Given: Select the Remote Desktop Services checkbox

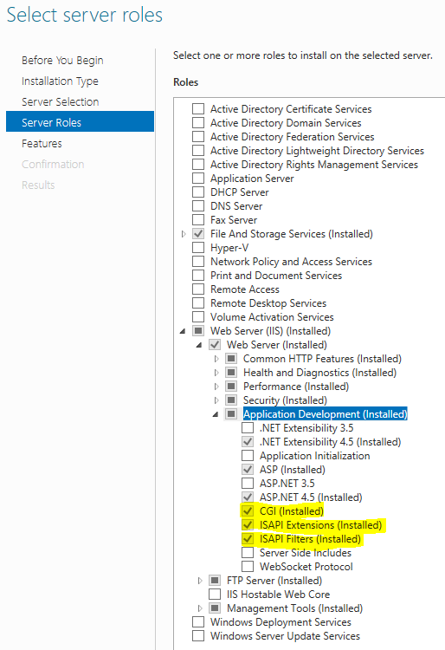Looking at the screenshot, I should pyautogui.click(x=198, y=303).
